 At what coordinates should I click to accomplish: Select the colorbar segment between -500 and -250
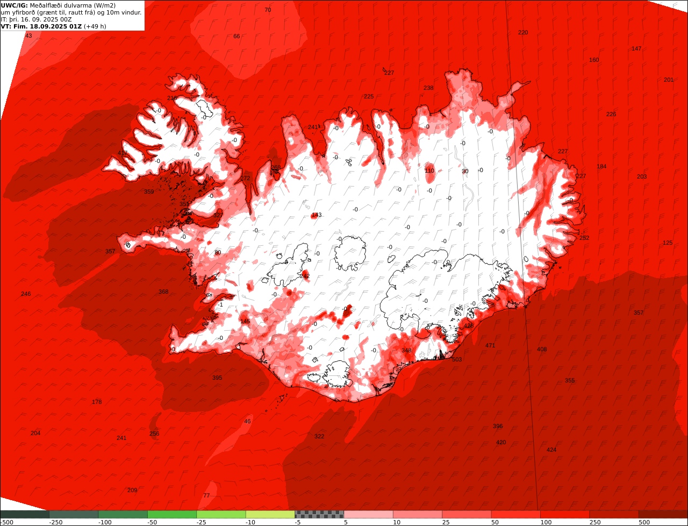pos(25,514)
